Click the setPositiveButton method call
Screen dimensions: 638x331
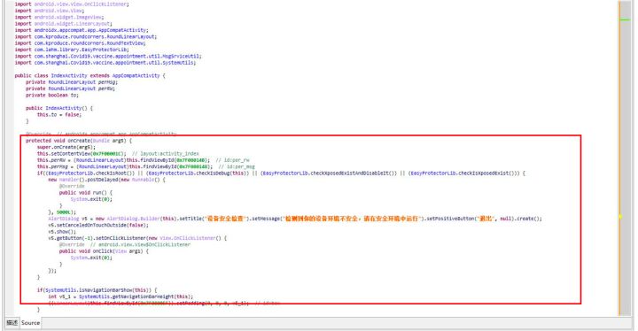click(x=451, y=219)
